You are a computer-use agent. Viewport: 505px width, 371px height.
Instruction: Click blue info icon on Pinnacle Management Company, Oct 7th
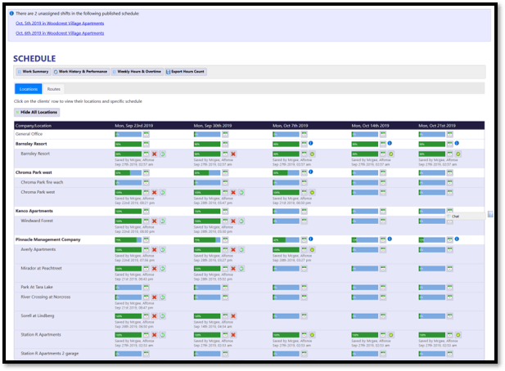coord(311,239)
